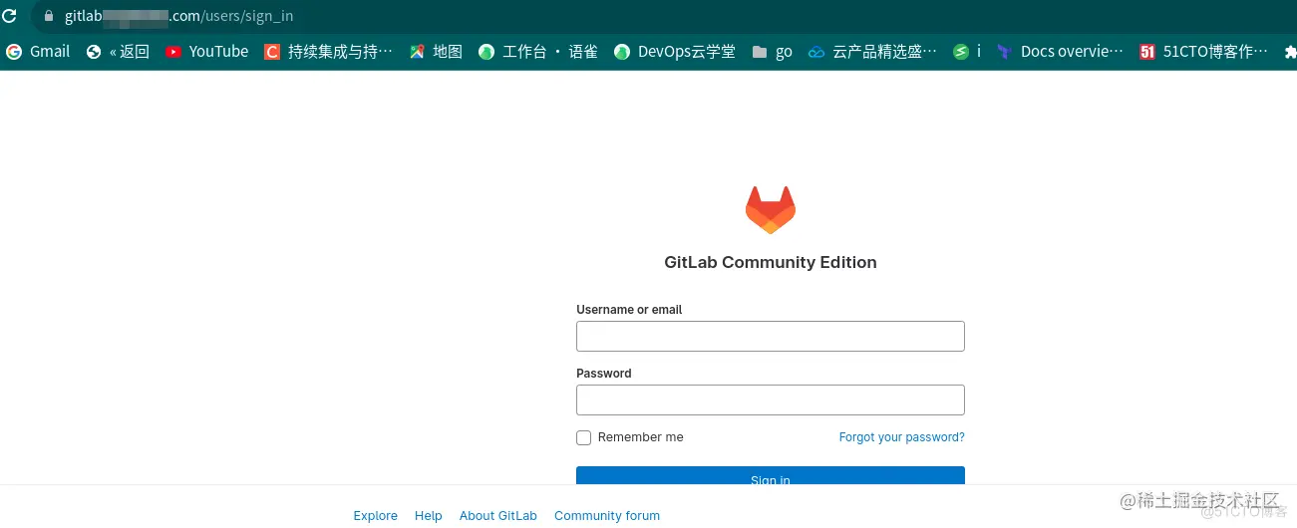
Task: Click the URL in the address bar
Action: pos(179,16)
